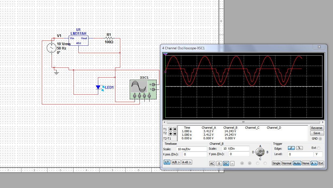This screenshot has width=333, height=188.
Task: Move cursor T1 left with arrow button
Action: (x=170, y=129)
